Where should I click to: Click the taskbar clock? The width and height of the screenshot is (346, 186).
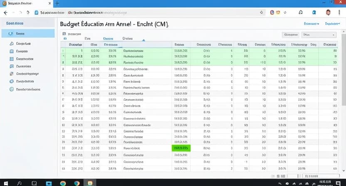325,183
